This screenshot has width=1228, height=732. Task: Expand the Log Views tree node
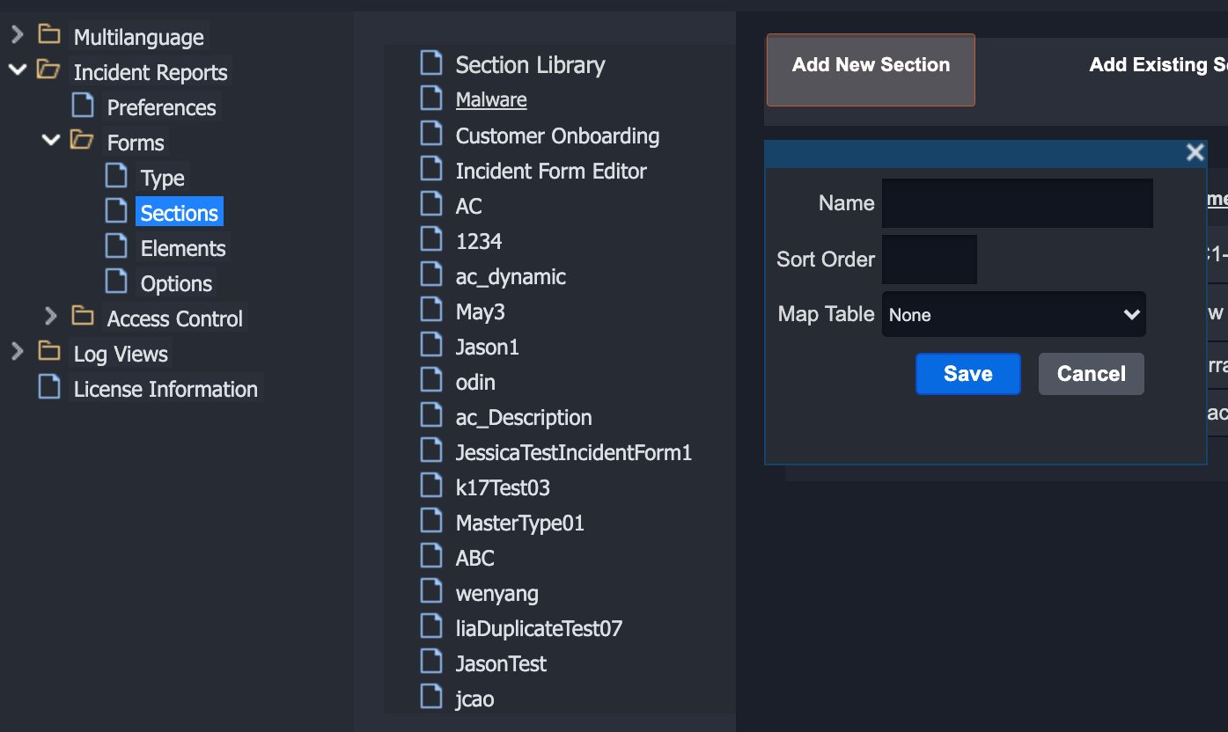click(17, 352)
